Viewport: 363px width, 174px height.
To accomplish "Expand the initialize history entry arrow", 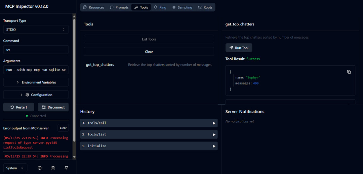I will [214, 146].
